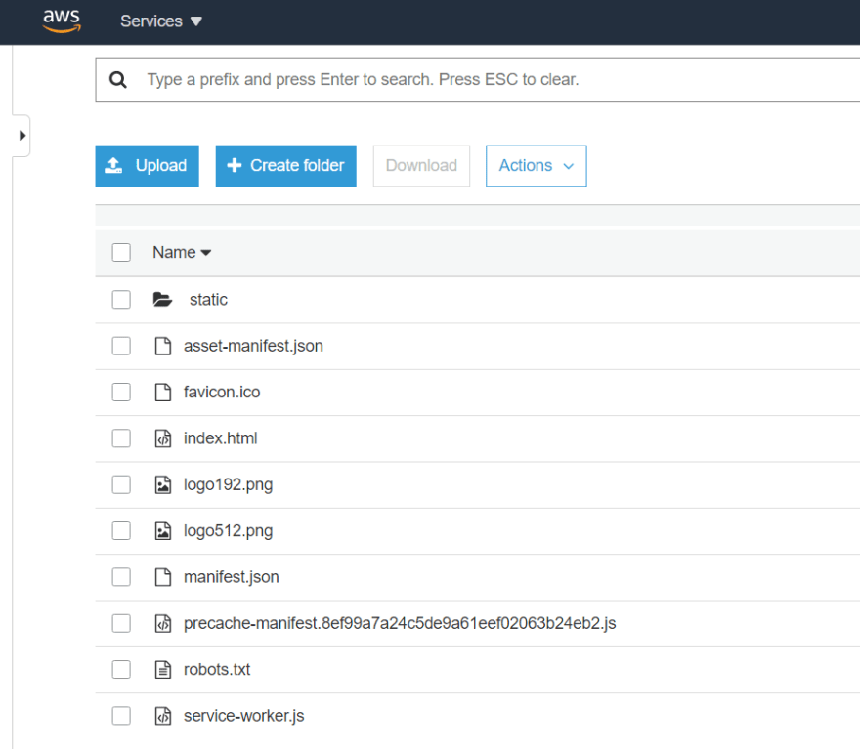Open the Services menu
The width and height of the screenshot is (860, 749).
click(161, 21)
